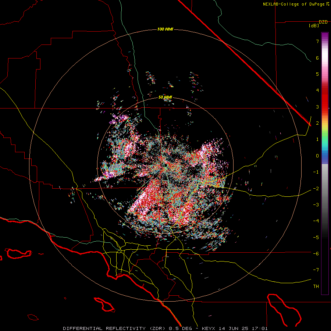Viewport: 331px width, 331px height.
Task: Click the -4 value on the color scale
Action: coord(316,221)
